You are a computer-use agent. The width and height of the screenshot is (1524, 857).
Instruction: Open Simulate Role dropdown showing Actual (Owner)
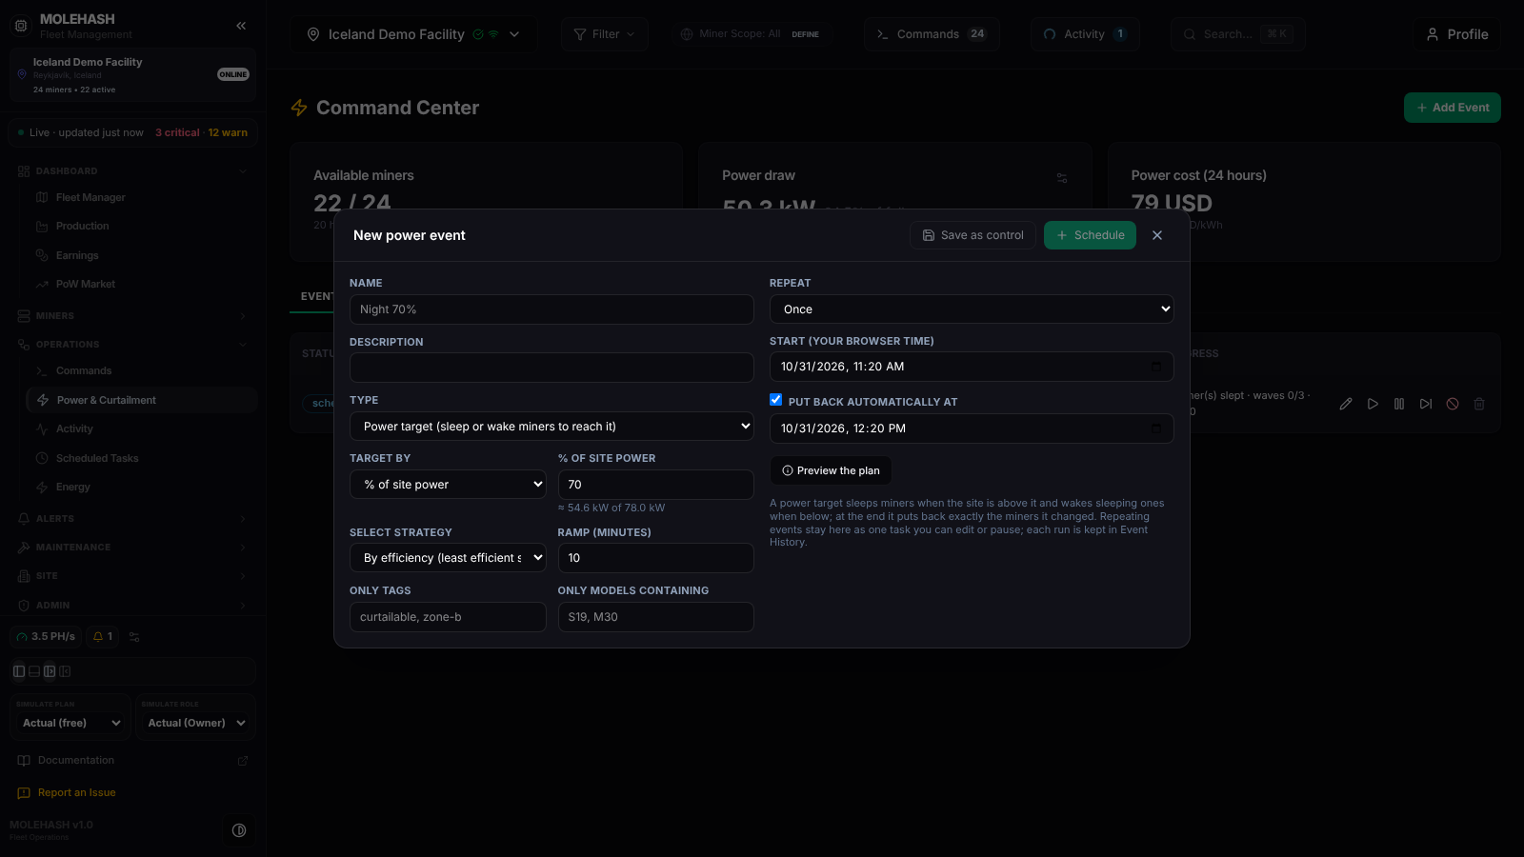[195, 724]
